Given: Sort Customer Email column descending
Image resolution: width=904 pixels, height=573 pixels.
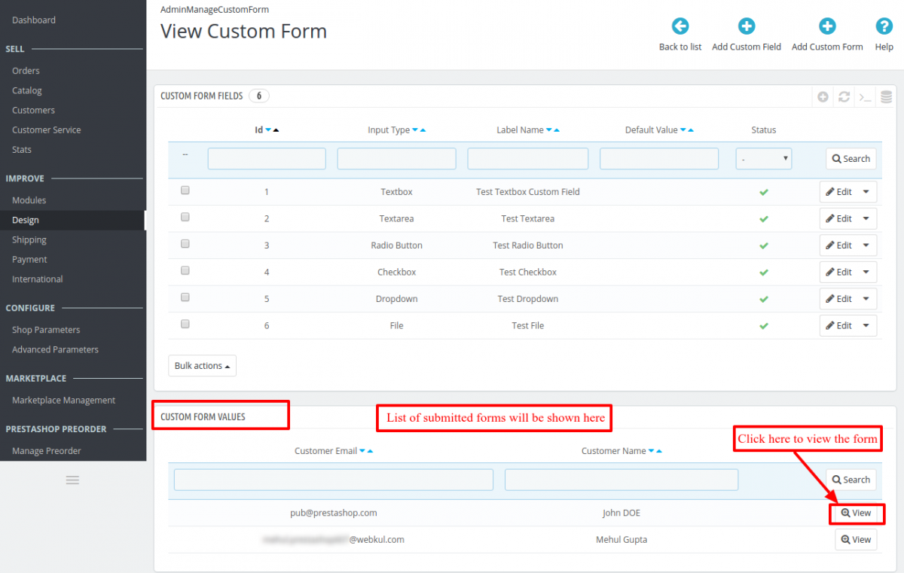Looking at the screenshot, I should coord(362,451).
